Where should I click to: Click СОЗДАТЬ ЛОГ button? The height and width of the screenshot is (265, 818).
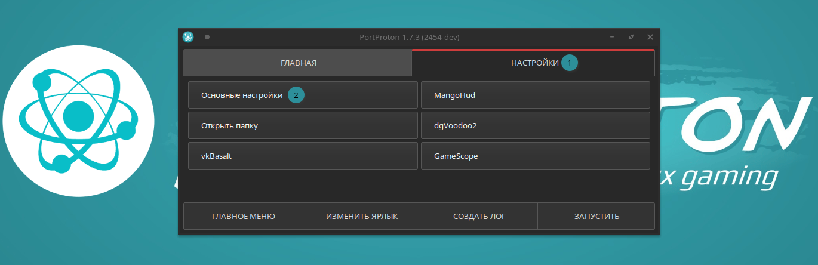click(x=479, y=216)
